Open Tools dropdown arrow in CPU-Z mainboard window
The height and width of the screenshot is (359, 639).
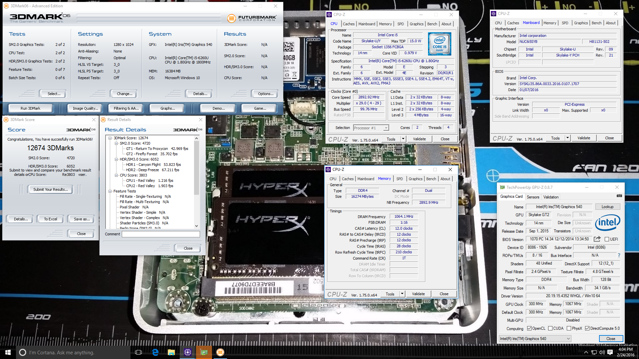pyautogui.click(x=567, y=138)
